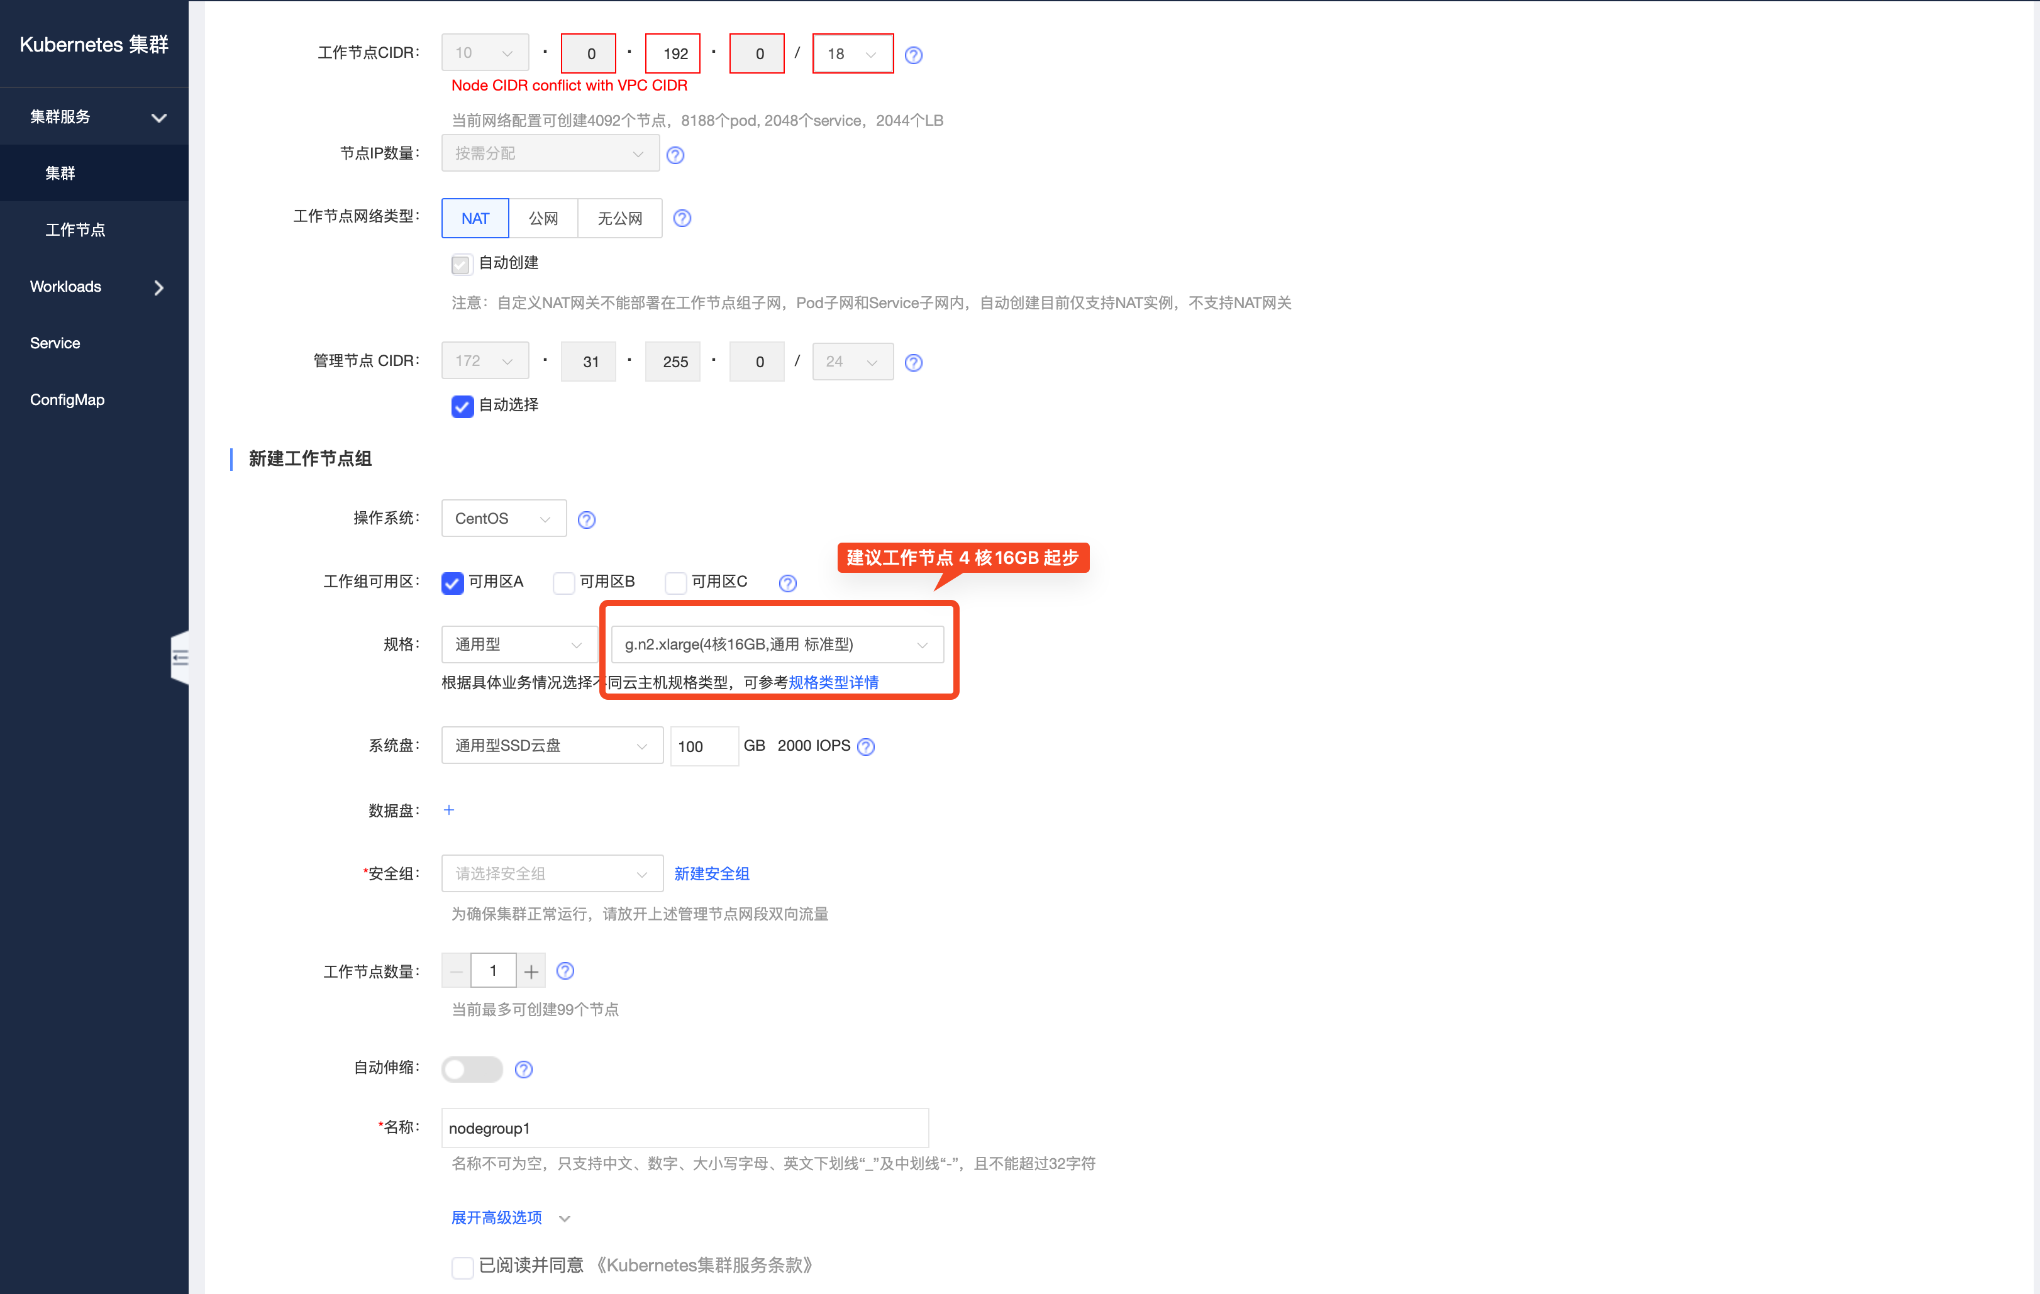2040x1294 pixels.
Task: Switch network type to 公网 tab
Action: [x=543, y=218]
